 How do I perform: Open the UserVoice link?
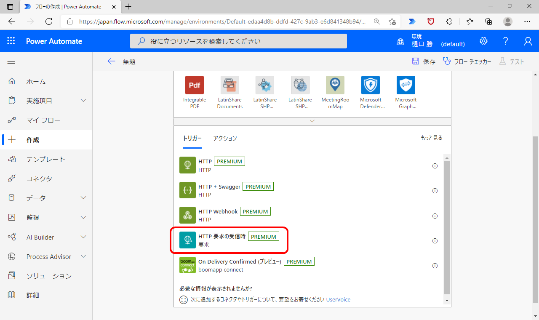tap(338, 300)
